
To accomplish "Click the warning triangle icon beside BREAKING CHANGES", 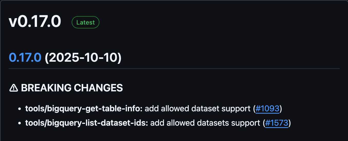I will point(14,88).
